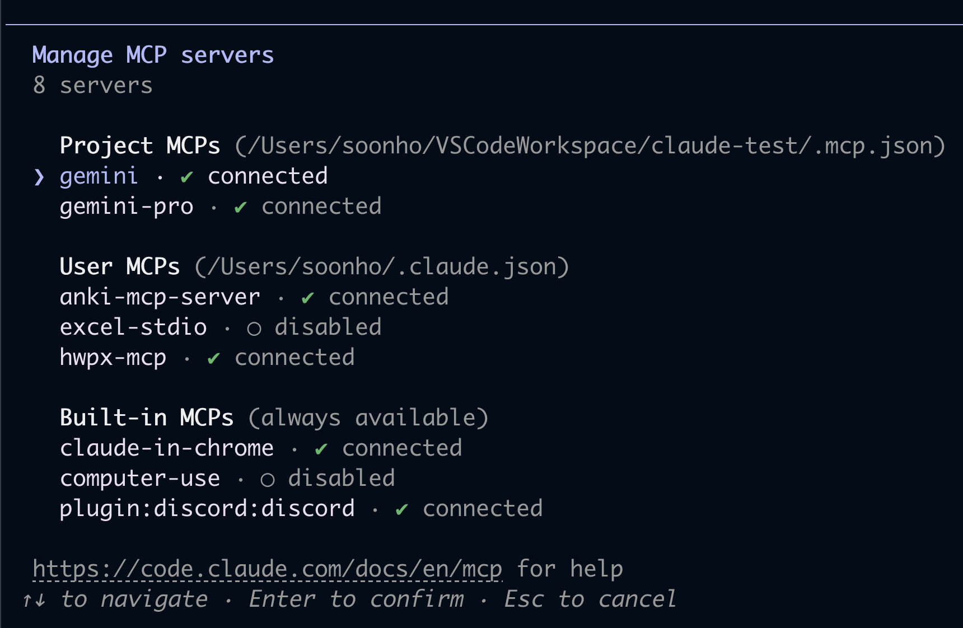
Task: Pick the hwpx-mcp server entry
Action: click(x=207, y=358)
